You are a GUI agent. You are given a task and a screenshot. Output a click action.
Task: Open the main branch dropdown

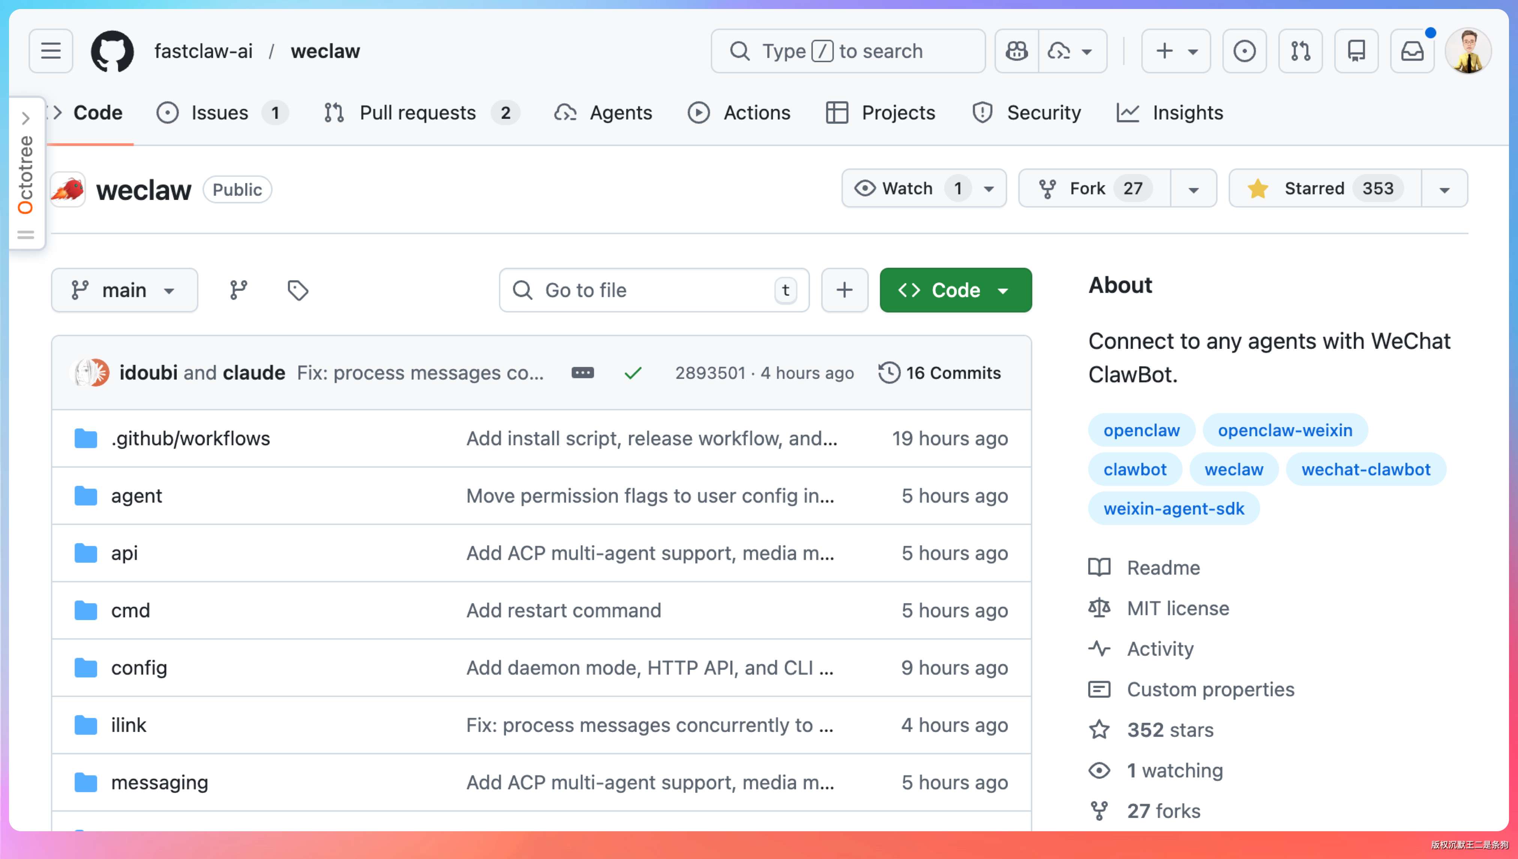tap(124, 290)
